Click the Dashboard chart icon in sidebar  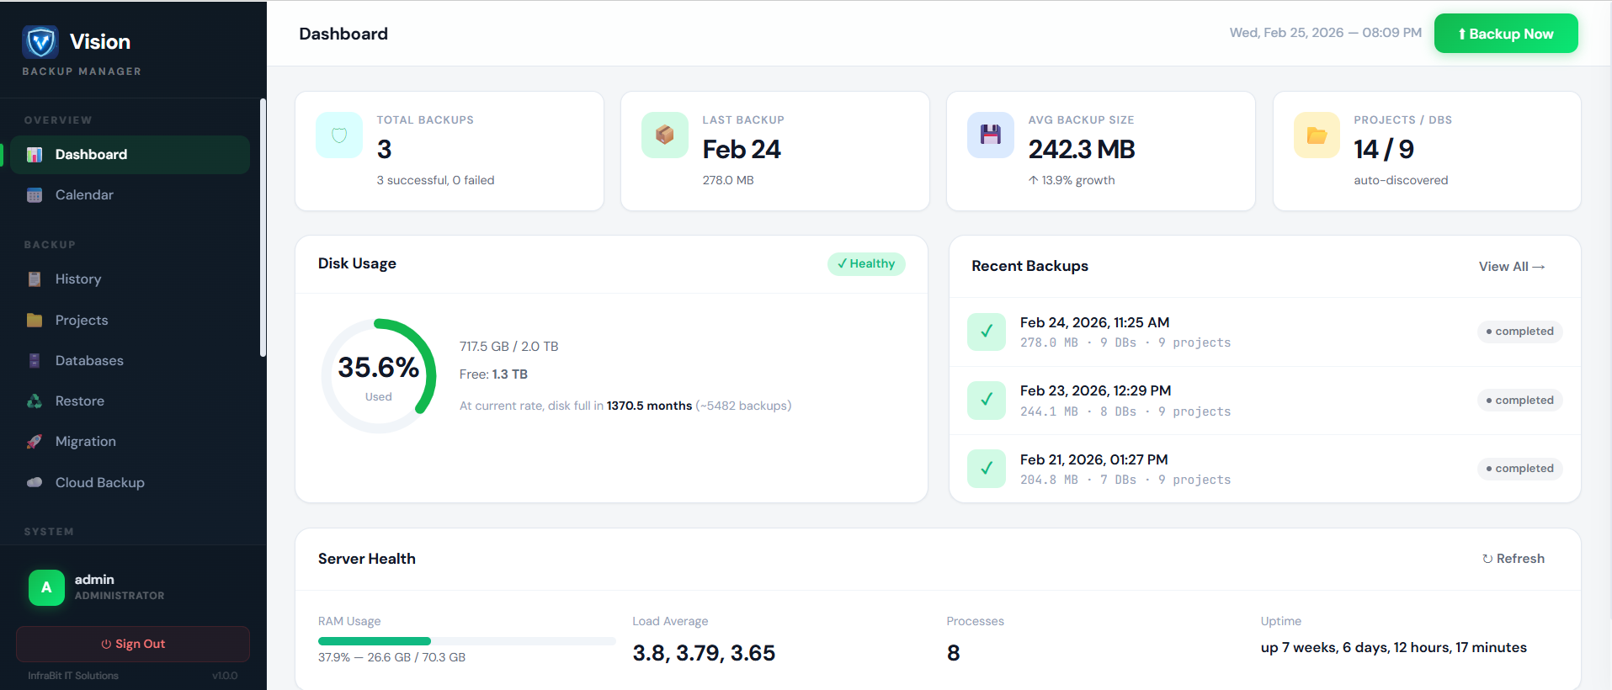pyautogui.click(x=35, y=155)
